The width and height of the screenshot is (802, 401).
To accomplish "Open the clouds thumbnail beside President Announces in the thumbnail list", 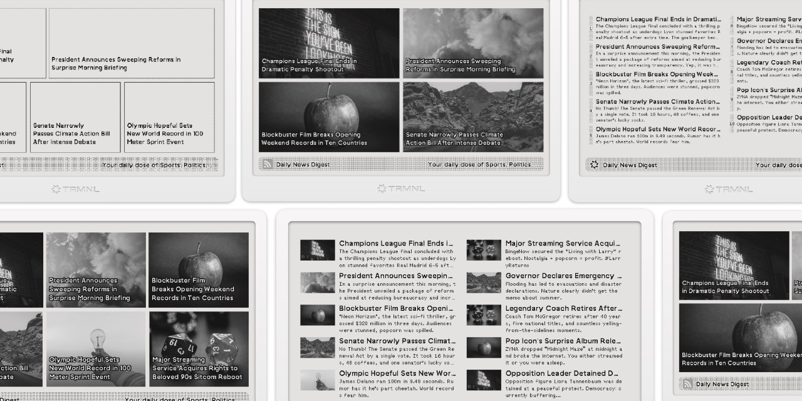I will point(318,283).
